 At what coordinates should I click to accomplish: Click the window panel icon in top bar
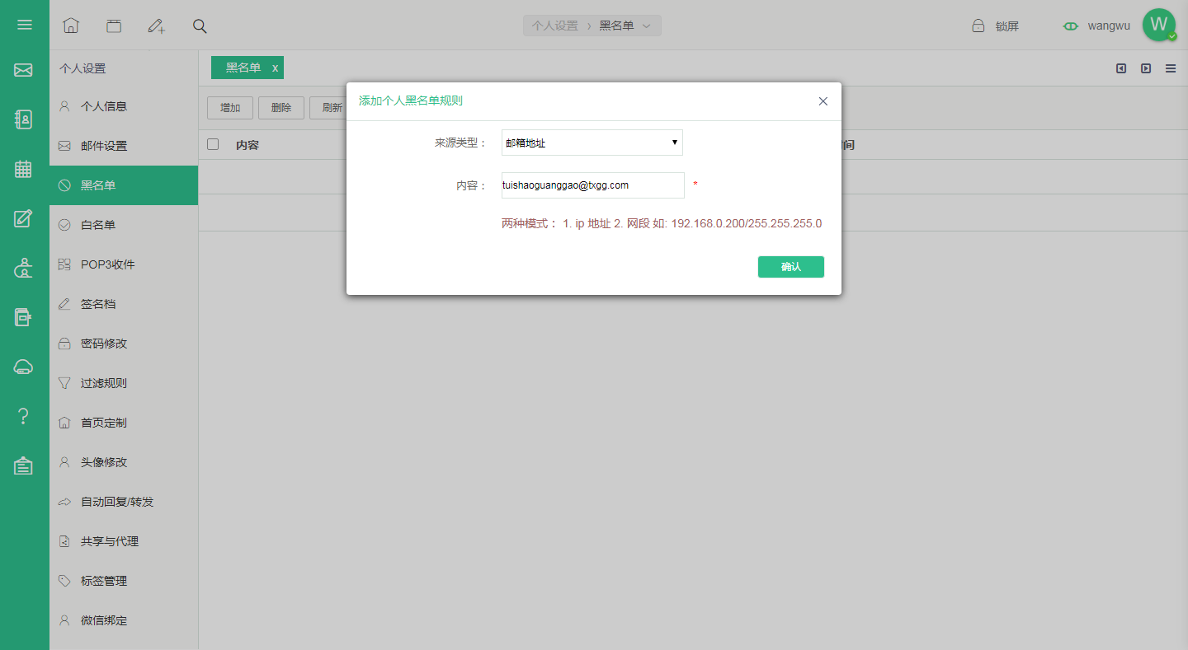pyautogui.click(x=114, y=26)
